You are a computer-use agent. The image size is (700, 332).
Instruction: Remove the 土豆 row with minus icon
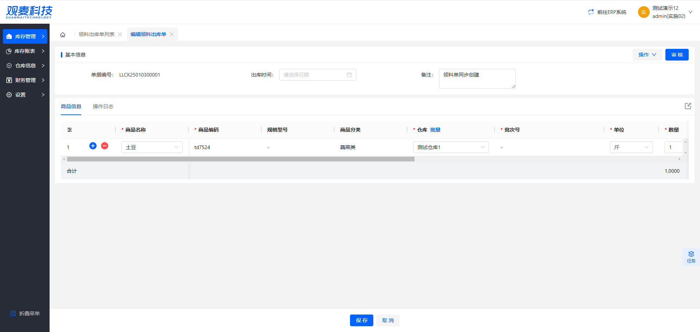105,146
